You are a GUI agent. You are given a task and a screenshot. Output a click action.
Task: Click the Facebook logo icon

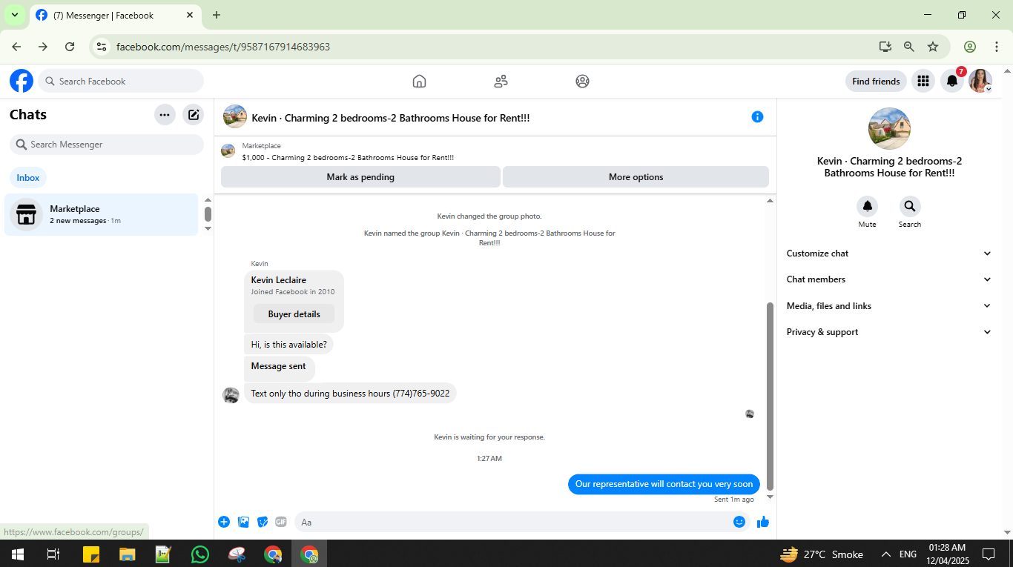click(x=22, y=81)
